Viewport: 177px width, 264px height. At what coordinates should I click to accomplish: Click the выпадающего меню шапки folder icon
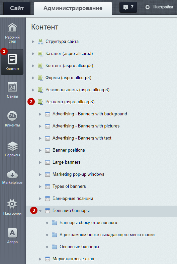pyautogui.click(x=55, y=235)
